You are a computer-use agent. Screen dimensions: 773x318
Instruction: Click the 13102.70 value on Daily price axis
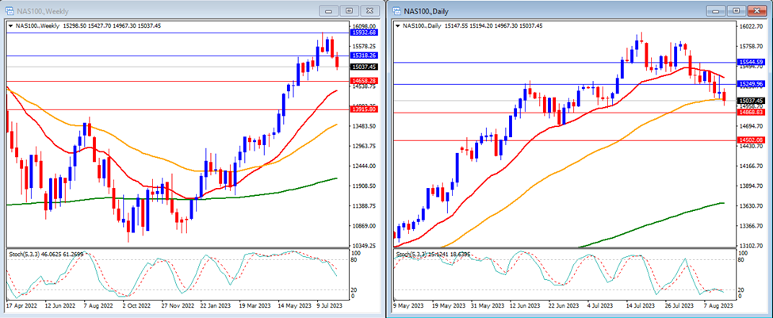coord(752,246)
